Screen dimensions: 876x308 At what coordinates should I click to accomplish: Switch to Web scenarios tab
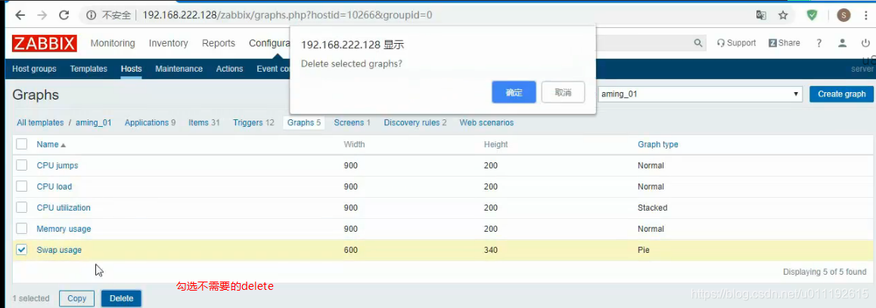[486, 123]
